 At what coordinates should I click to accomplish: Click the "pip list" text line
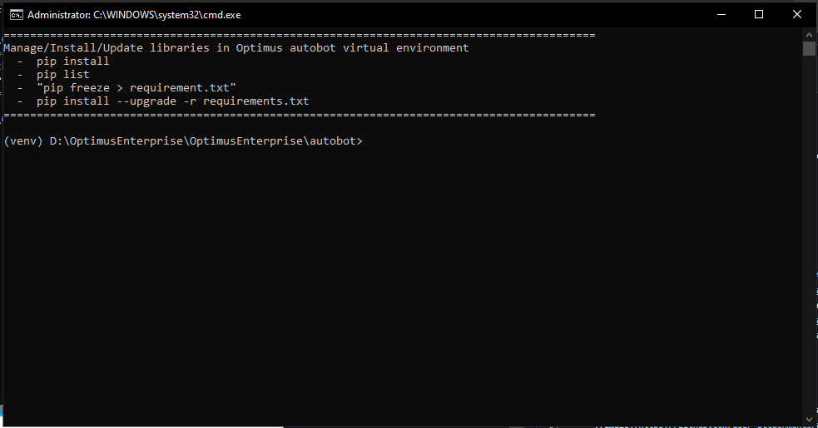62,75
